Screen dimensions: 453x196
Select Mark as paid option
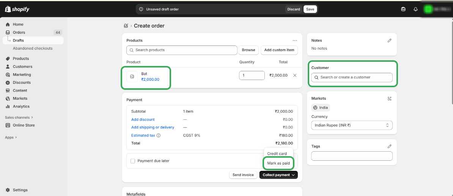click(x=278, y=163)
